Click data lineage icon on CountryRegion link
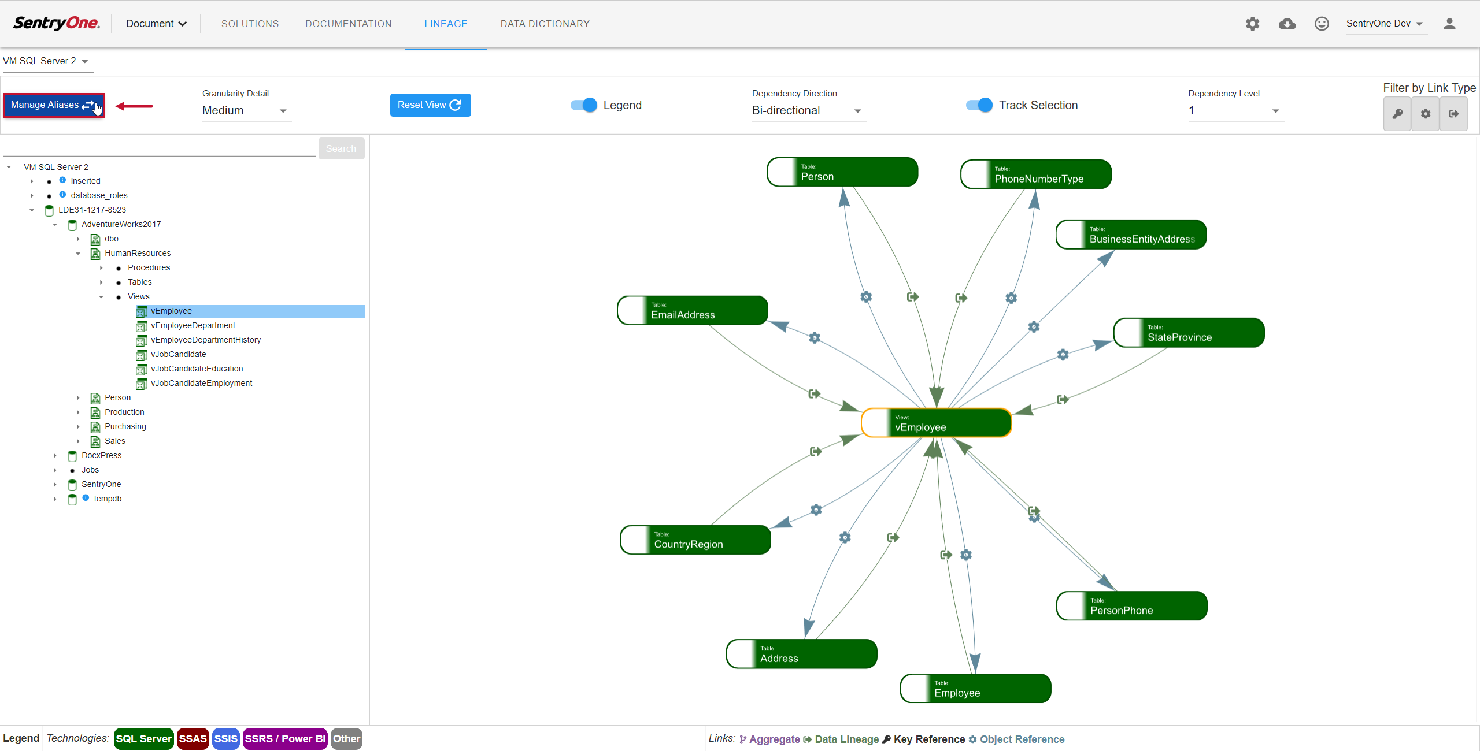Screen dimensions: 1480x751 pos(815,451)
